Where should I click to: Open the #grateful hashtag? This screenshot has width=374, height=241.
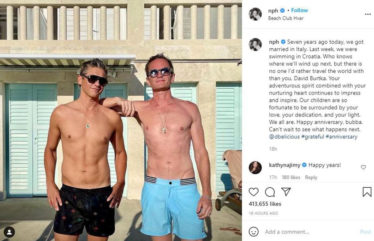312,137
